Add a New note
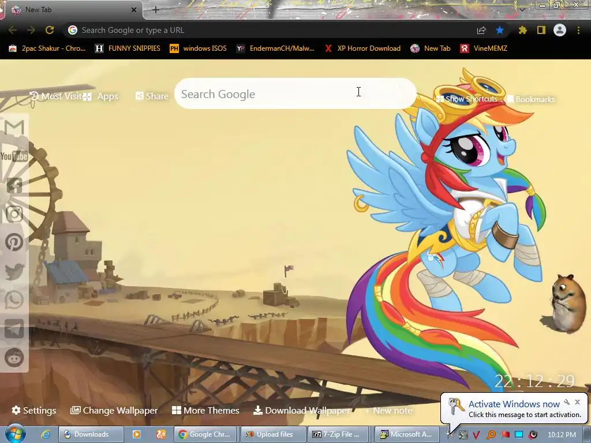Screen dimensions: 591x443 (x=388, y=411)
